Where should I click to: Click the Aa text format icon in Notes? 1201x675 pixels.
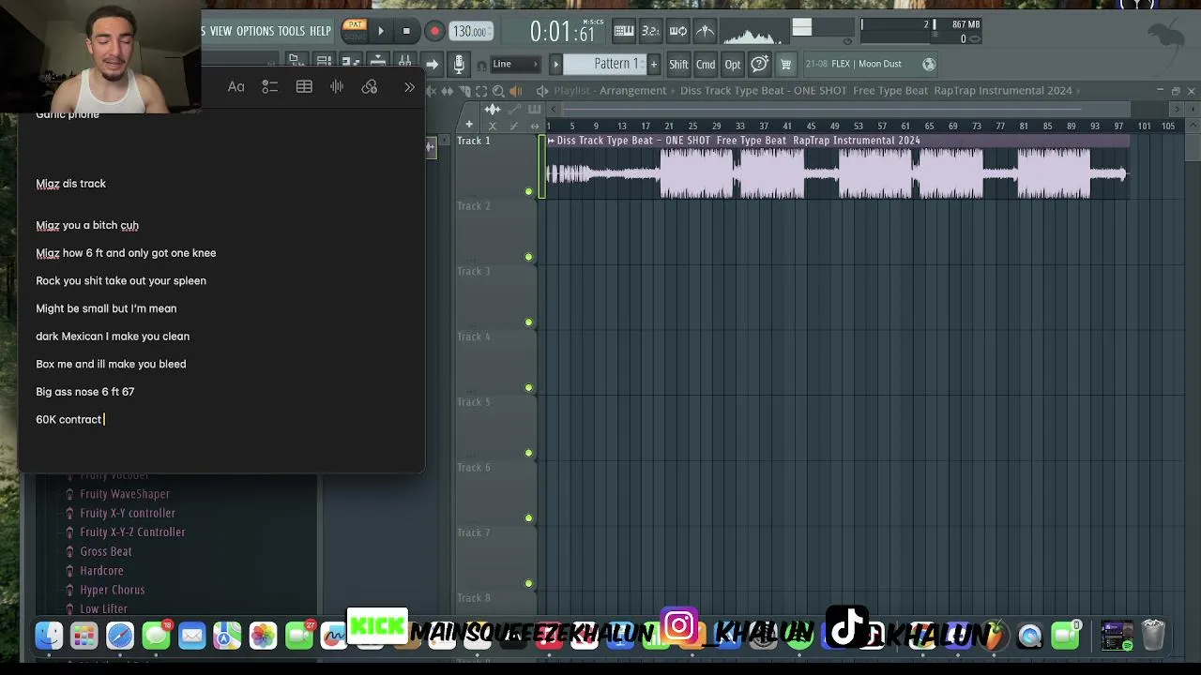tap(236, 87)
